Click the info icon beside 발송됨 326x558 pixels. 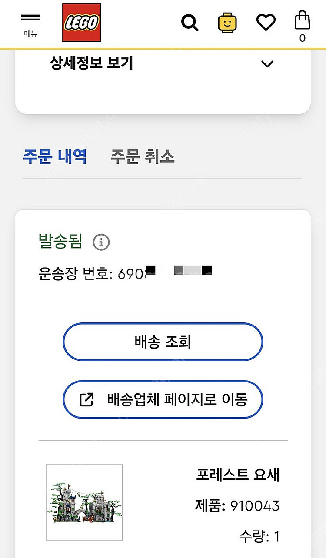pos(101,242)
